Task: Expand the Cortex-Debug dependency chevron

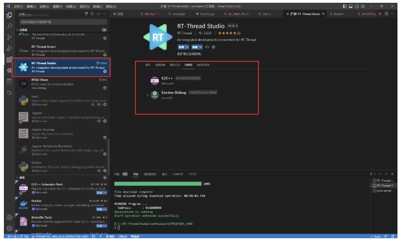Action: pos(147,95)
